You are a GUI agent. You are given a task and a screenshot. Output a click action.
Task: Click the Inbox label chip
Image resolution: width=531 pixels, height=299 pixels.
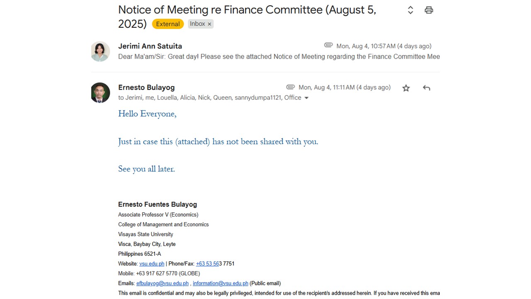pyautogui.click(x=197, y=24)
